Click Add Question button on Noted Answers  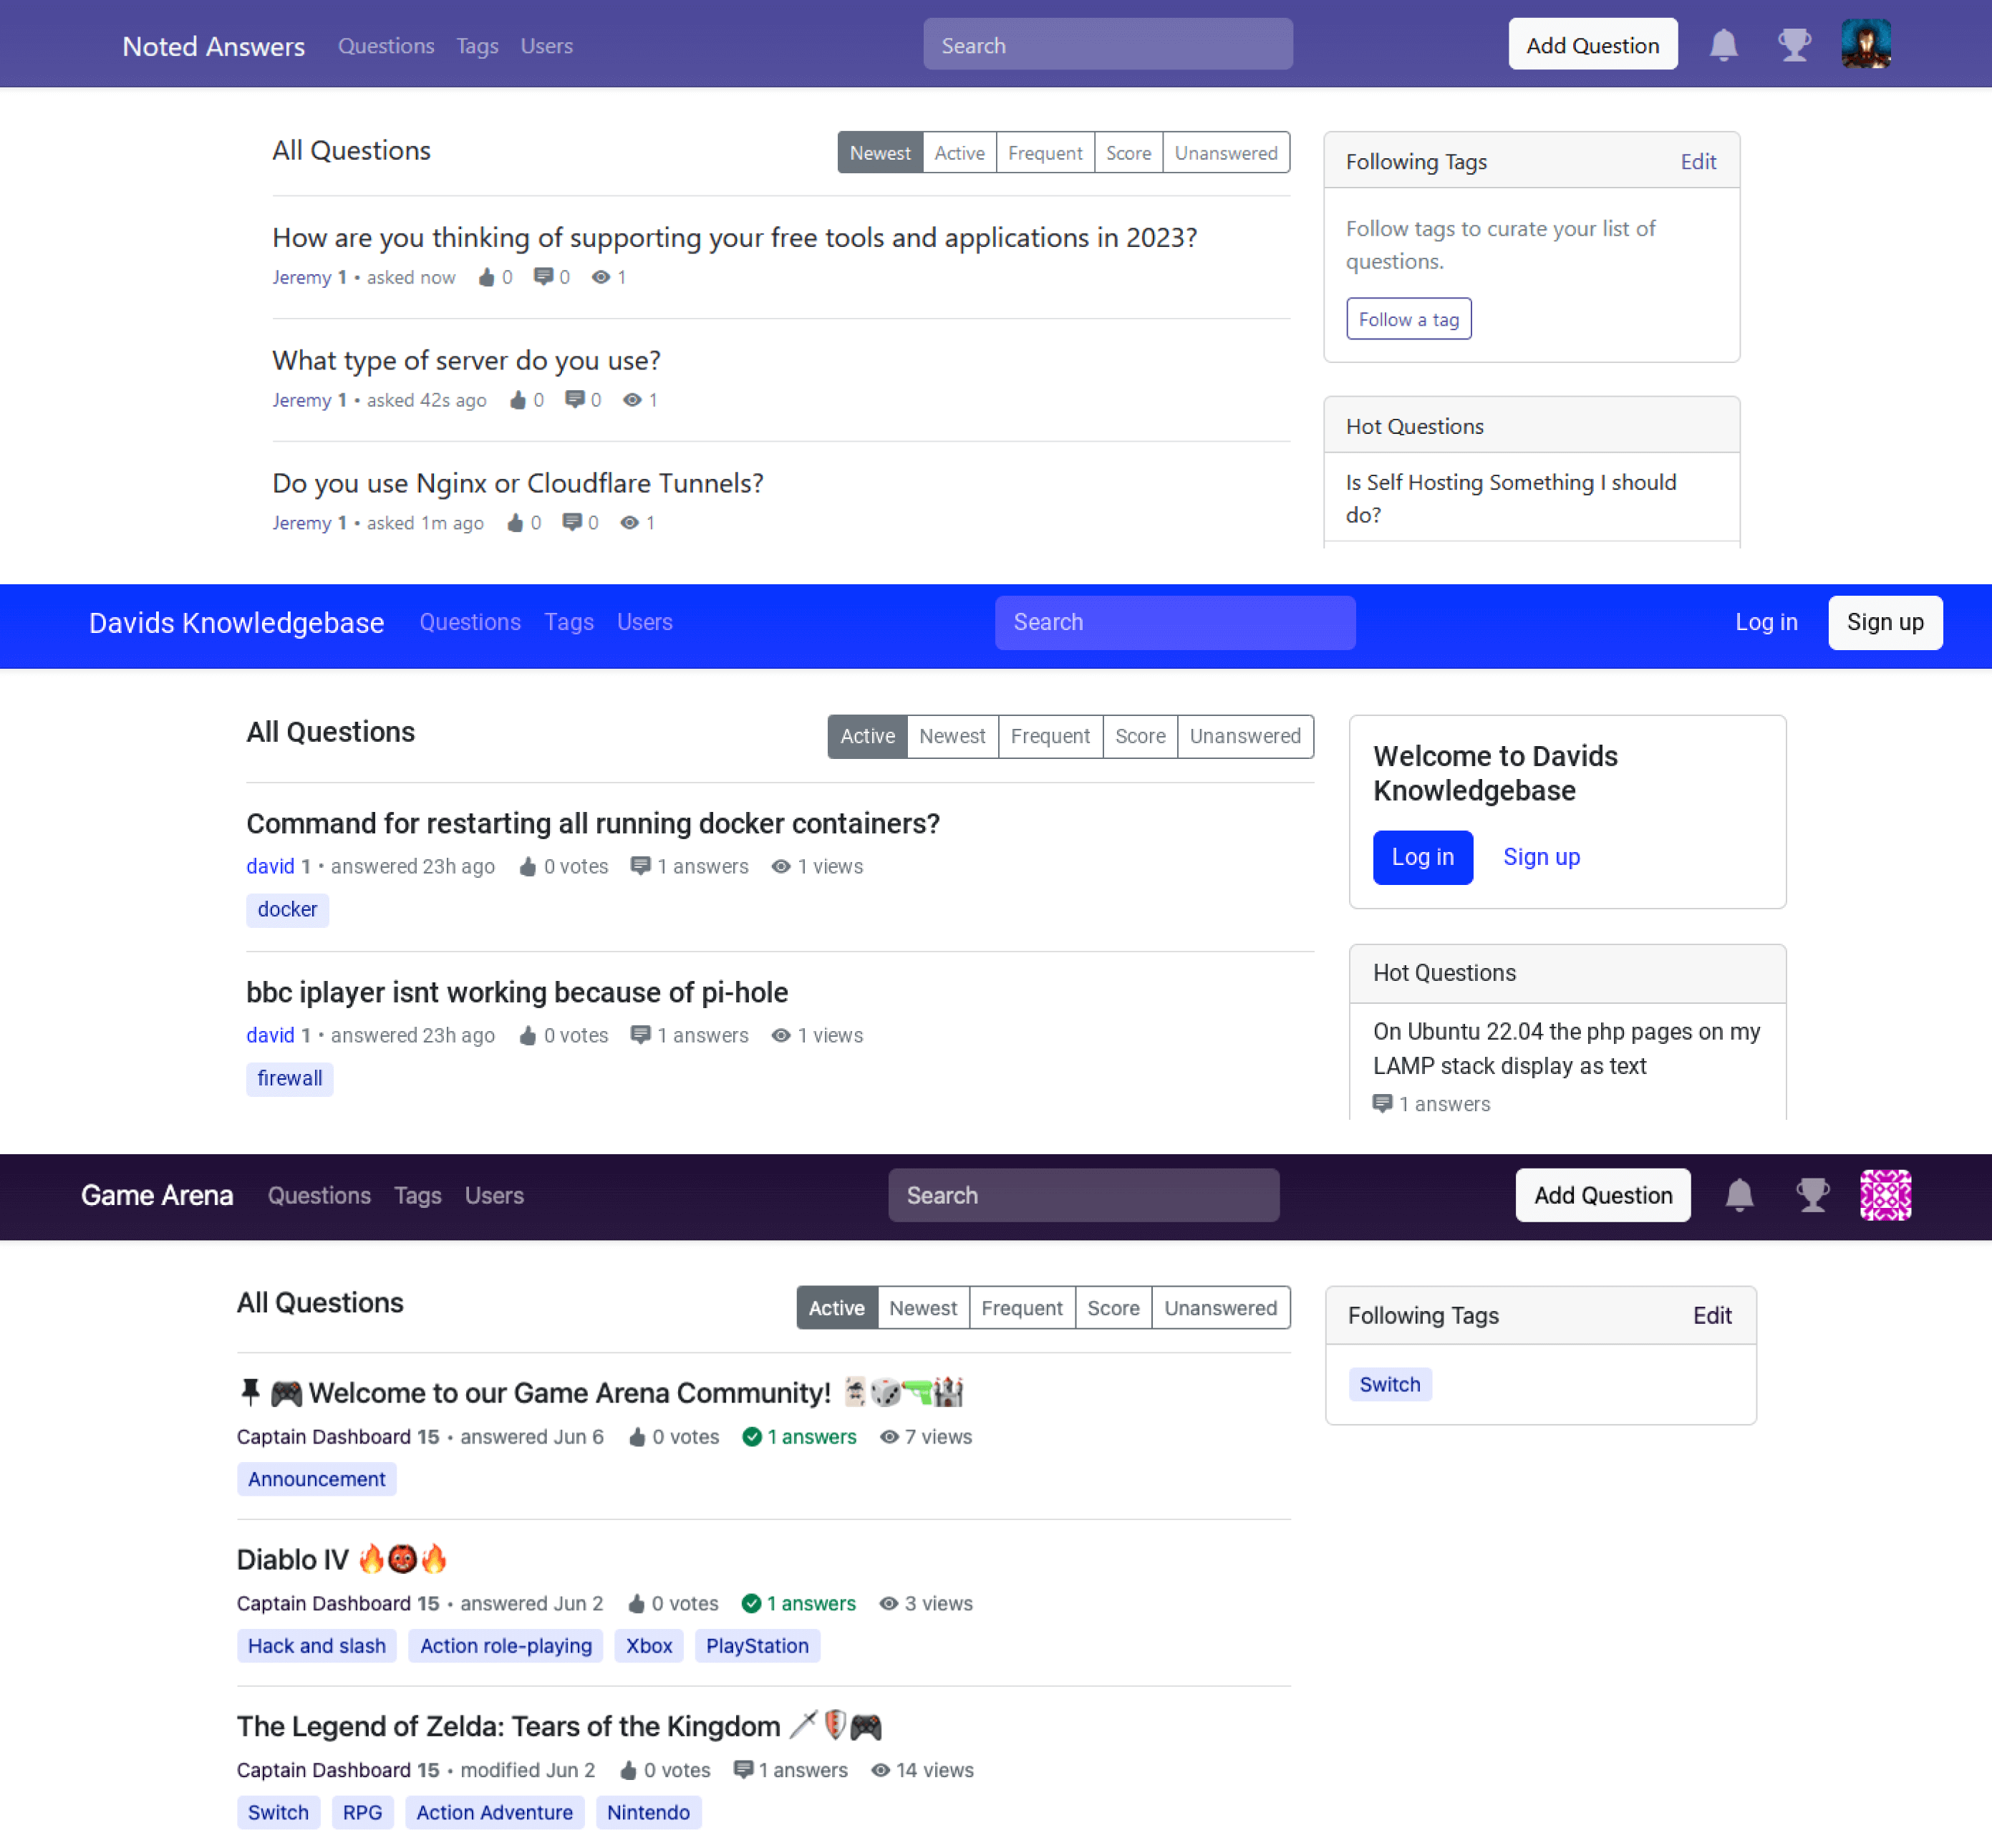tap(1591, 44)
